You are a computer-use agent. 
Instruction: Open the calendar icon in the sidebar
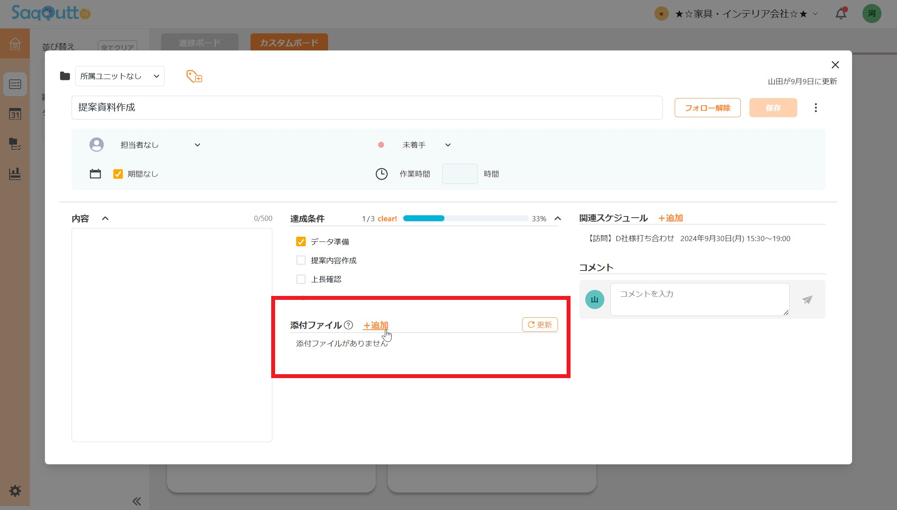click(x=15, y=114)
